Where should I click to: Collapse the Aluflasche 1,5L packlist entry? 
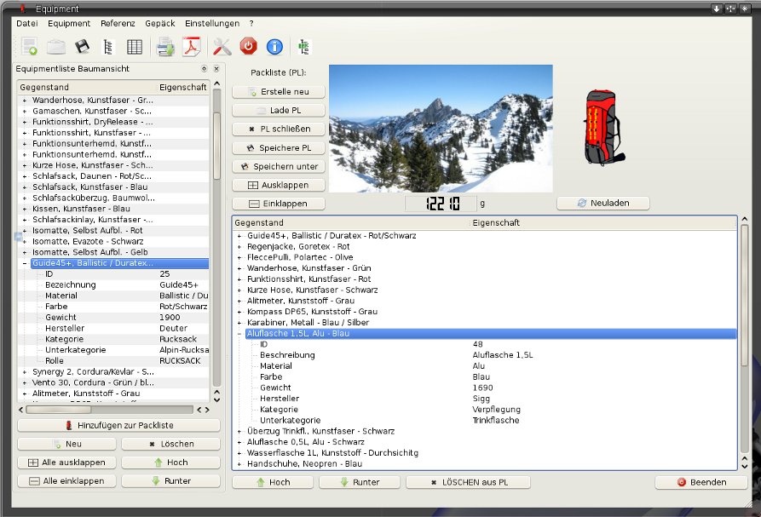pyautogui.click(x=239, y=334)
